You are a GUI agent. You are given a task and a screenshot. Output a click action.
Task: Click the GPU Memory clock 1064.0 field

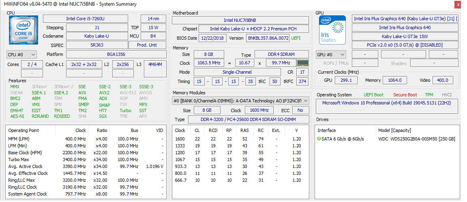394,80
